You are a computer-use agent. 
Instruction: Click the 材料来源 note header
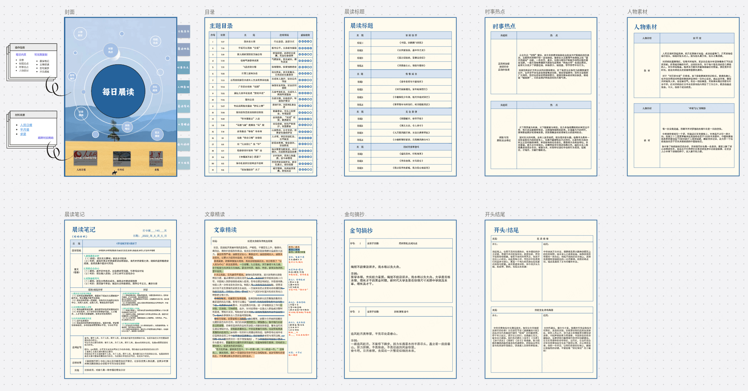pos(33,115)
